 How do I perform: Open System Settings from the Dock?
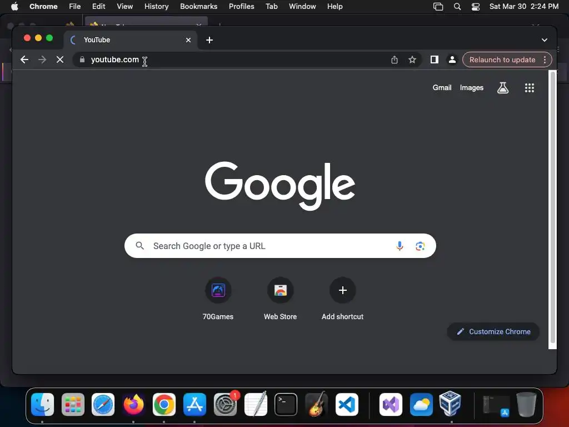click(x=225, y=404)
